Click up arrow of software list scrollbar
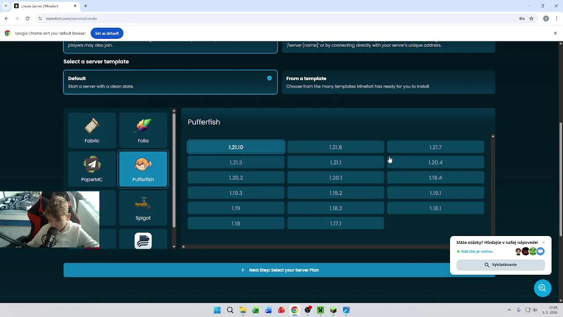This screenshot has width=563, height=317. pos(174,111)
